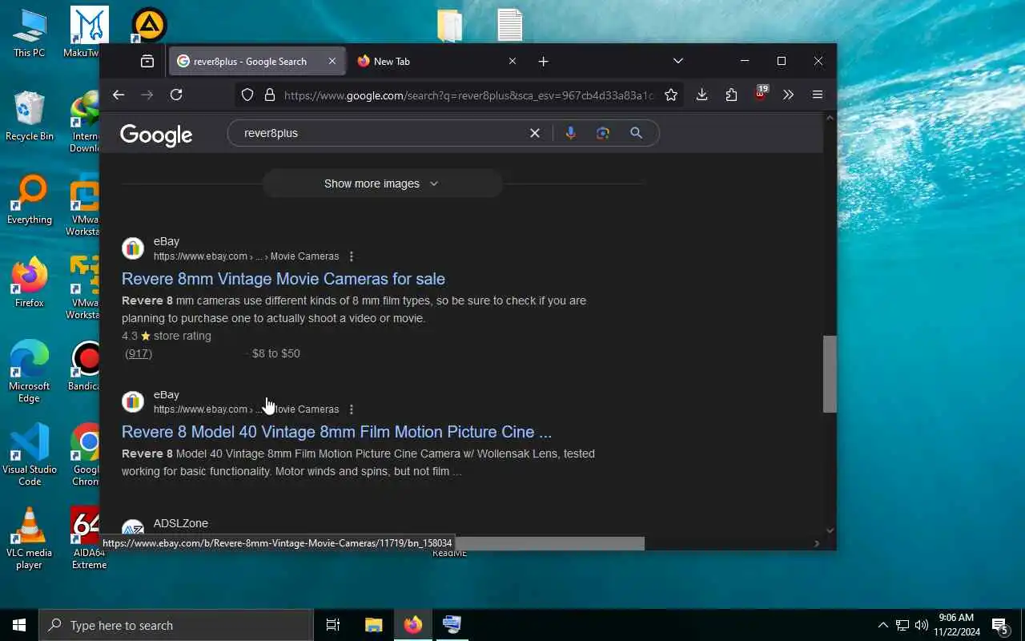Select the VLC media player desktop shortcut
The width and height of the screenshot is (1025, 641).
(30, 538)
